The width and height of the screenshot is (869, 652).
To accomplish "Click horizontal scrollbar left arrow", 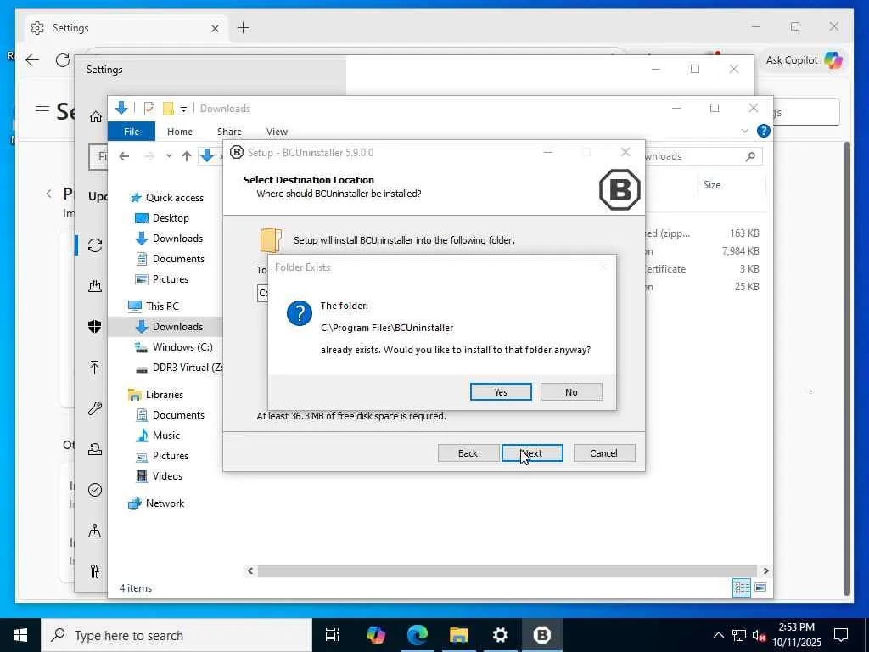I will (250, 570).
